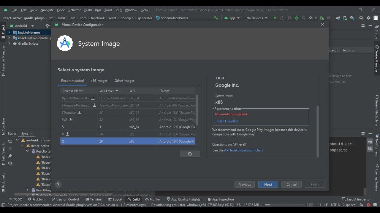The height and width of the screenshot is (213, 380).
Task: Click the Sync Project with Gradle icon
Action: click(338, 18)
